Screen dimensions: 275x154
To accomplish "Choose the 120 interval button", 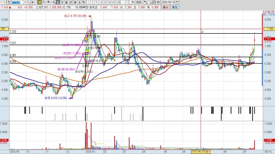I will (118, 2).
